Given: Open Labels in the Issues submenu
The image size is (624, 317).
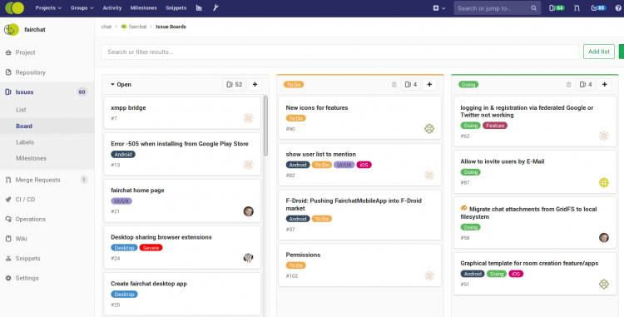Looking at the screenshot, I should (x=25, y=142).
